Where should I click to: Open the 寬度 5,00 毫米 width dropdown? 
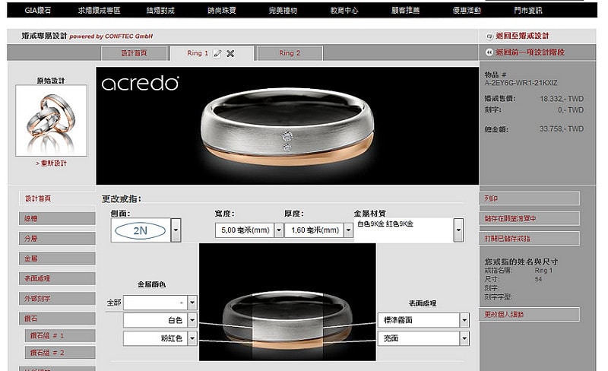[278, 230]
